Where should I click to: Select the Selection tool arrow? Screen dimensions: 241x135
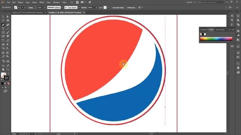tap(3, 16)
